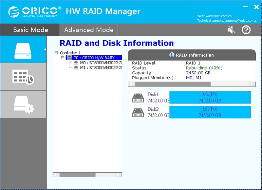Select the M0 ST8000VN0022 disk entry

click(x=98, y=63)
